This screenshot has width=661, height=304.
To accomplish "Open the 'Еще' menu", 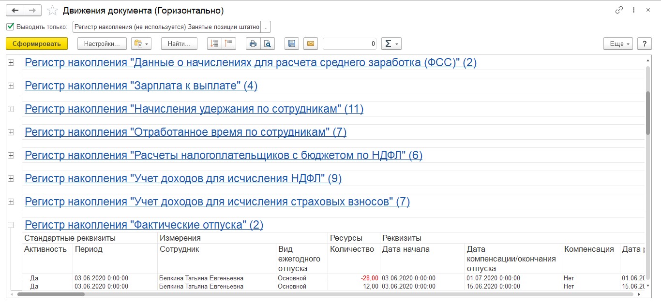I will tap(618, 43).
